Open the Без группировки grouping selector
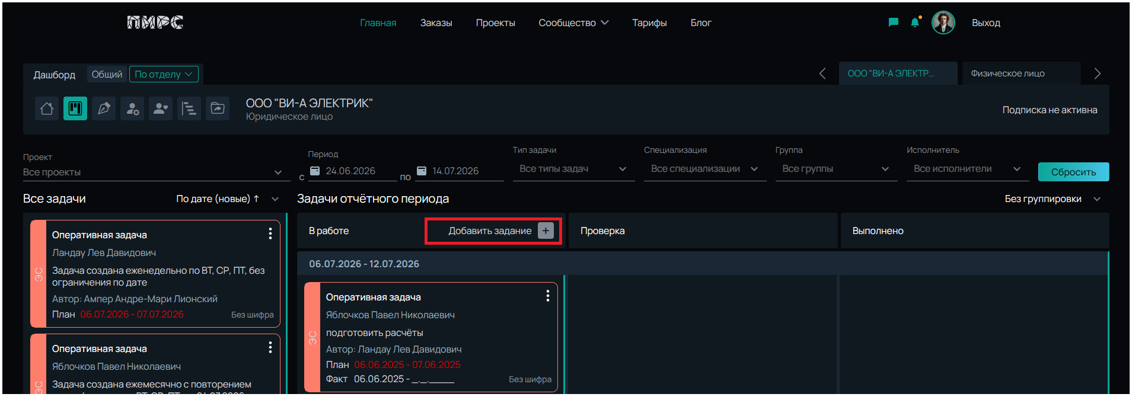1132x397 pixels. [x=1053, y=199]
